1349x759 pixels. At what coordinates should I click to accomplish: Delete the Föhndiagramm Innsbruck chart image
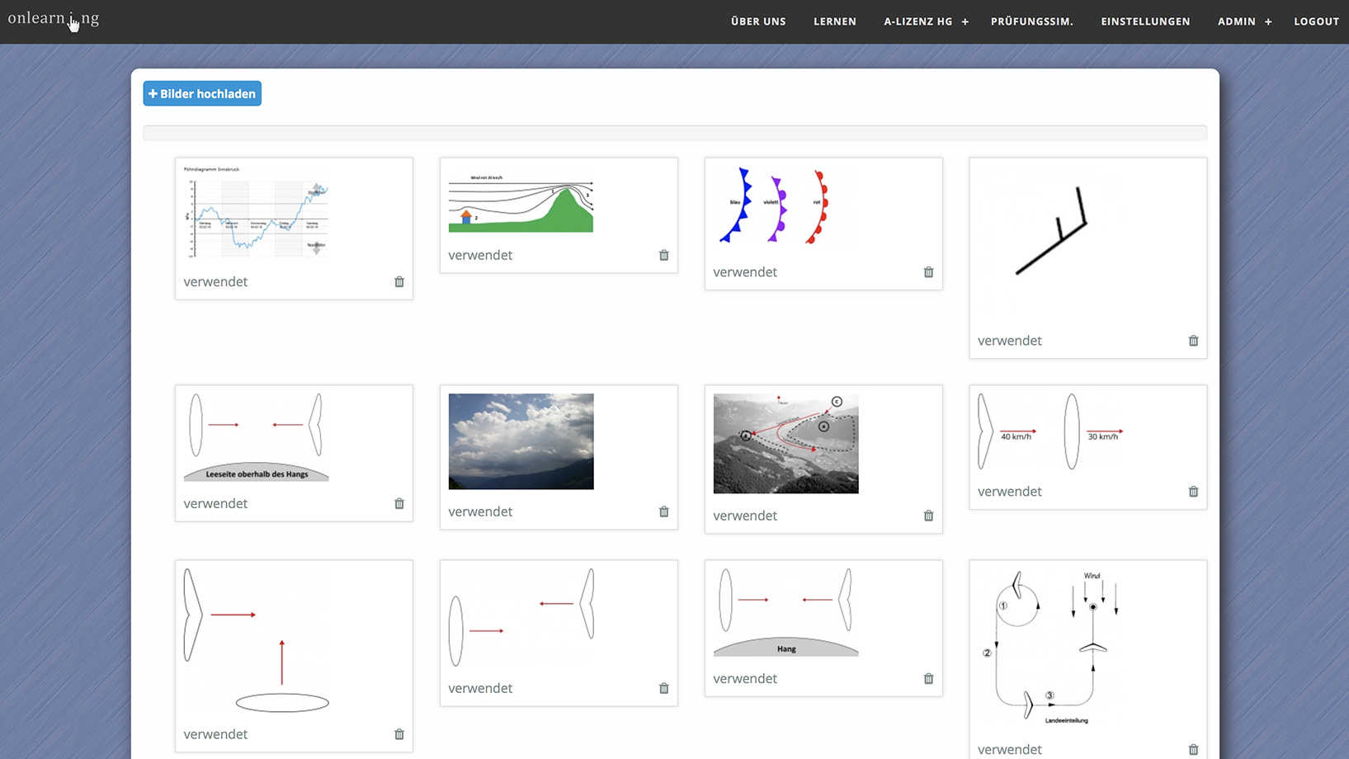399,282
